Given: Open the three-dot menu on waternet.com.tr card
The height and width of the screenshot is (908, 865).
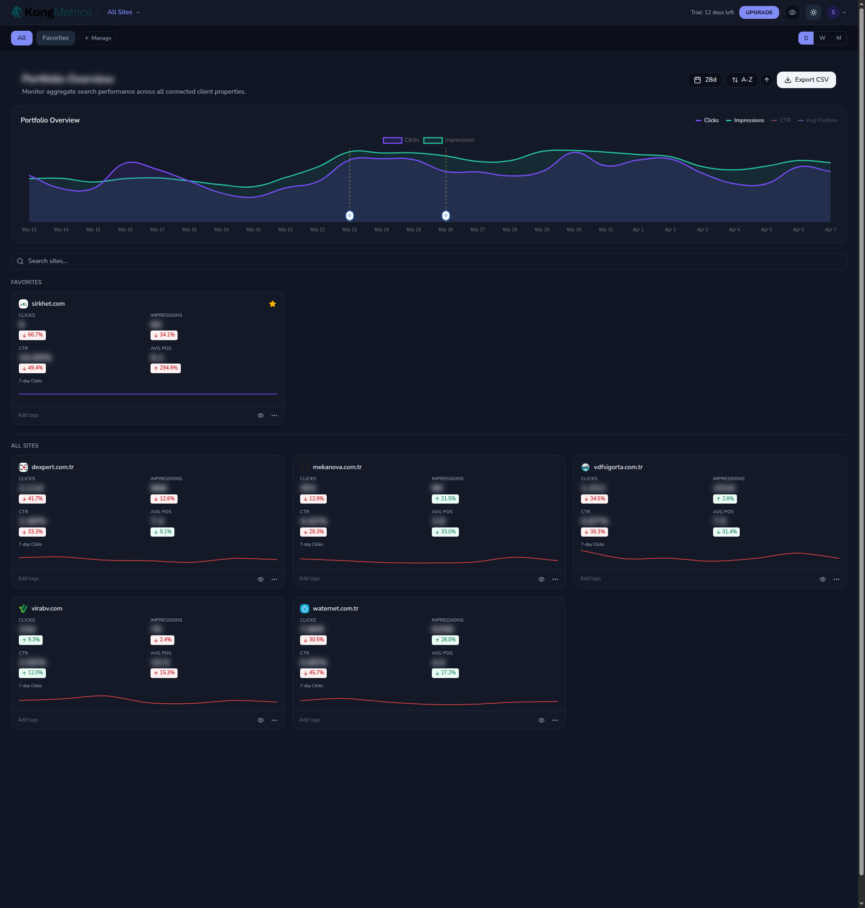Looking at the screenshot, I should click(x=555, y=720).
